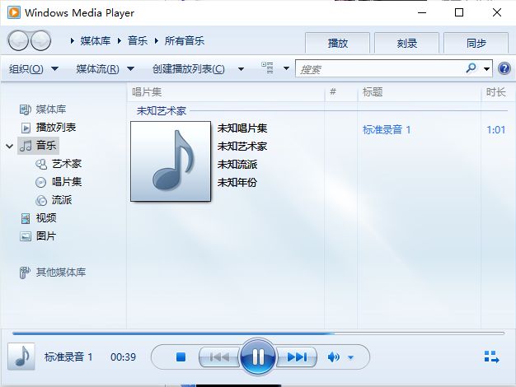Open Help with the question-mark icon
The height and width of the screenshot is (387, 516).
point(504,68)
